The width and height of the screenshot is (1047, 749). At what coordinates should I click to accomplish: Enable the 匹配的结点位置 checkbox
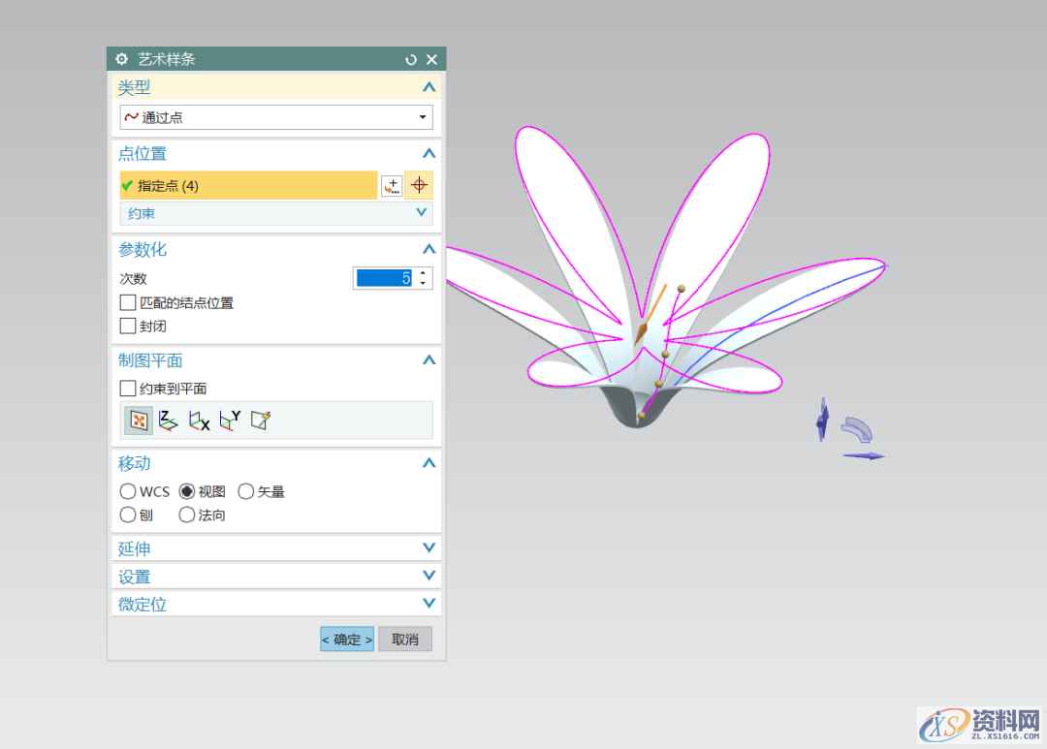click(x=128, y=303)
